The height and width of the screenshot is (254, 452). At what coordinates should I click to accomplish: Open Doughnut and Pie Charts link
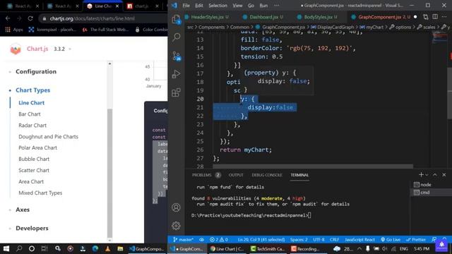48,136
